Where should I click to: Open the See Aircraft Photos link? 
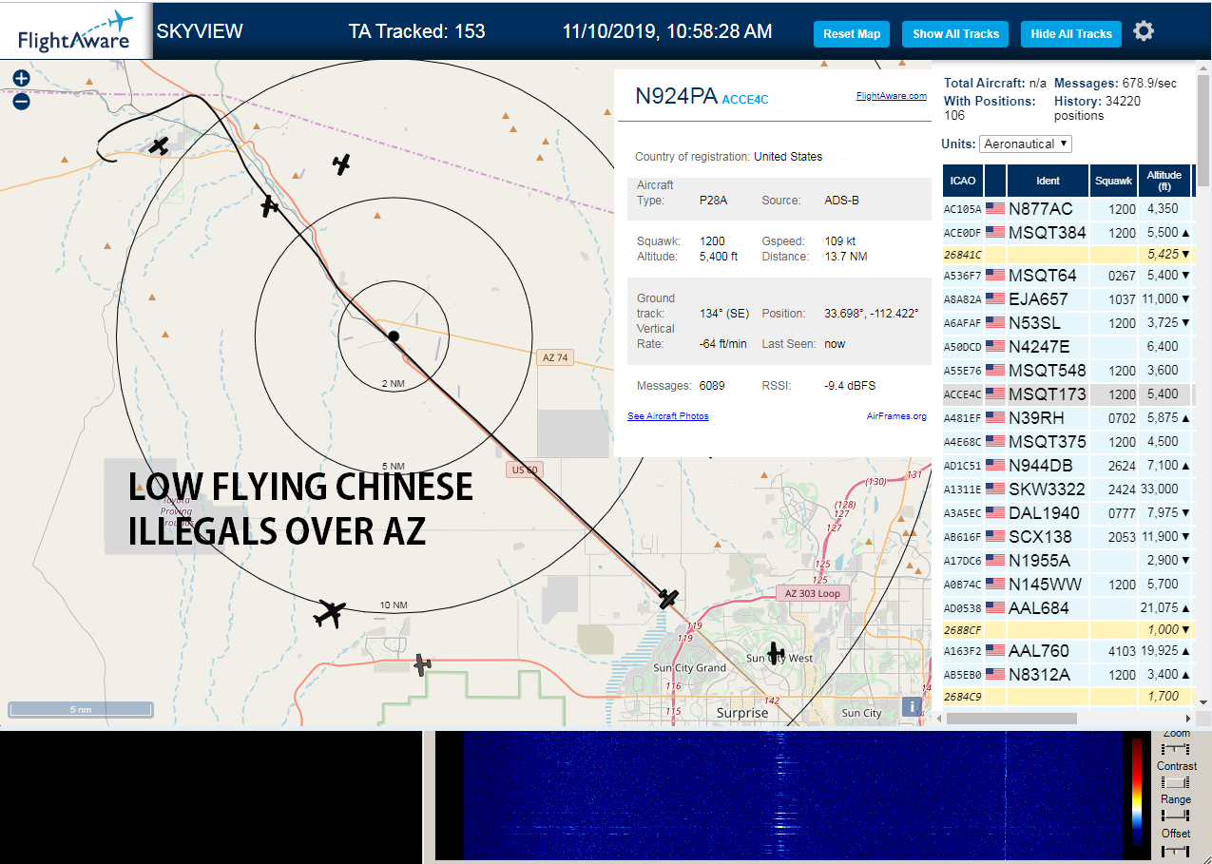(x=667, y=416)
